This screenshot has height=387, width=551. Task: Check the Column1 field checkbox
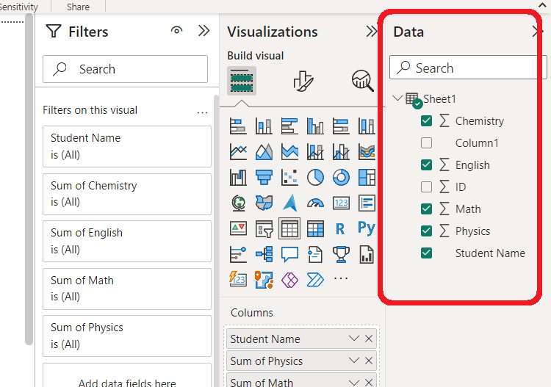coord(426,143)
